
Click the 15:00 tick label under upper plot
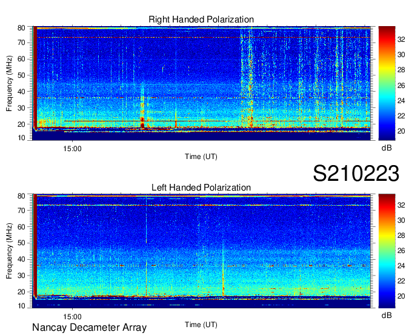click(72, 149)
